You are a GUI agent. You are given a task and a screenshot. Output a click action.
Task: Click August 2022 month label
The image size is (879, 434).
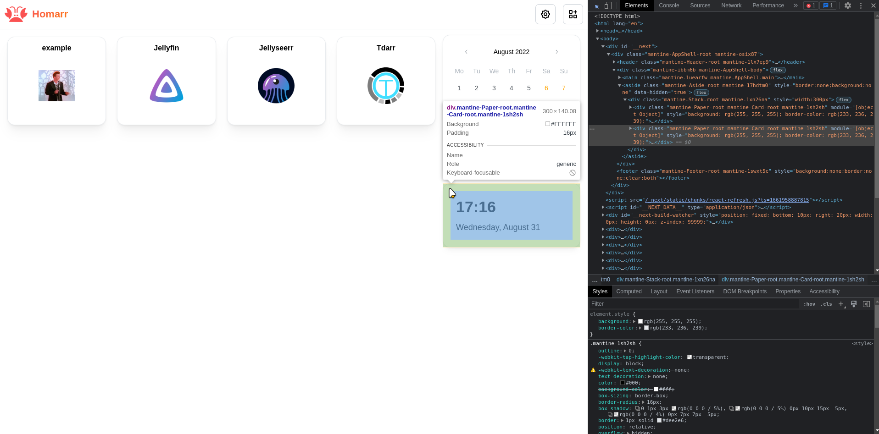click(x=512, y=52)
